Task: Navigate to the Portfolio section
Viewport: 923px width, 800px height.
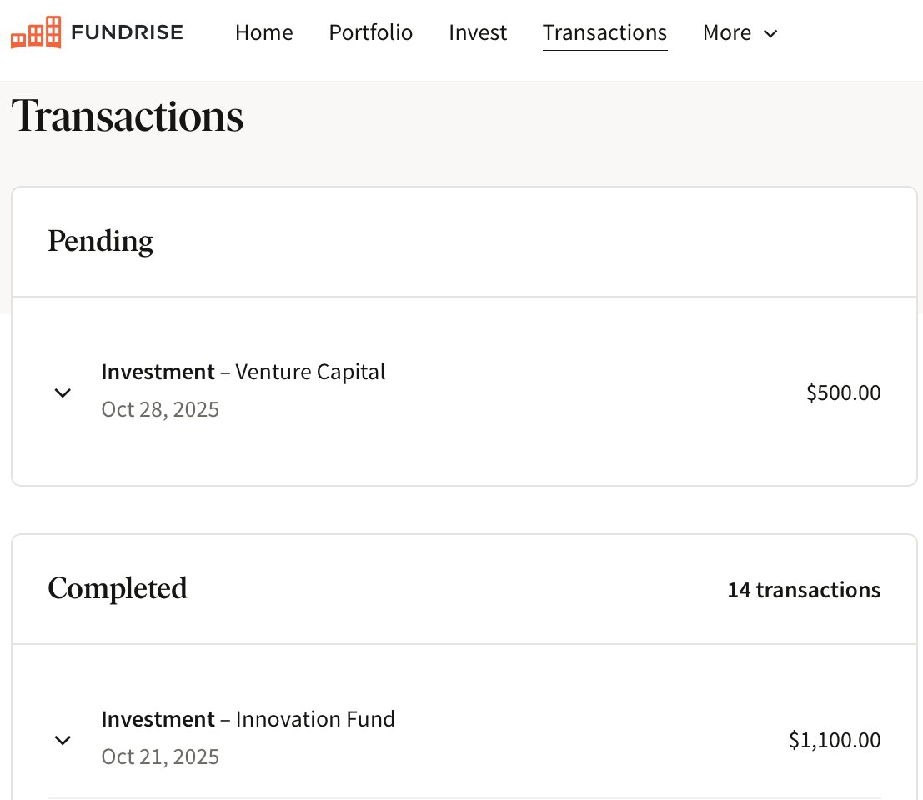Action: click(x=370, y=32)
